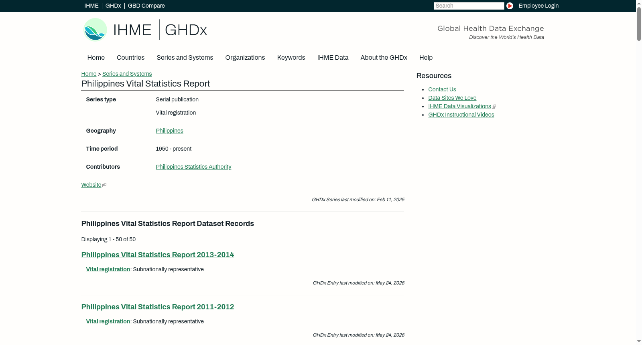Open the Countries menu item

click(x=130, y=58)
